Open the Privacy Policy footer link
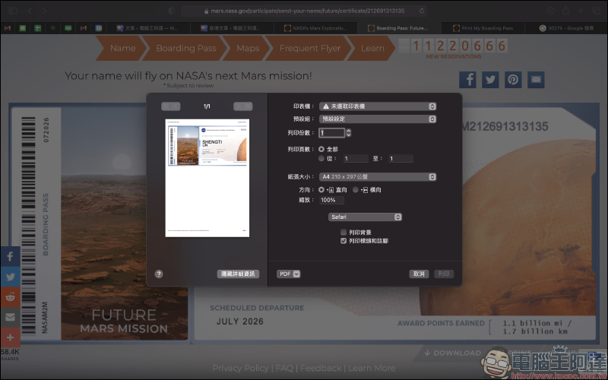The width and height of the screenshot is (608, 380). [x=240, y=369]
